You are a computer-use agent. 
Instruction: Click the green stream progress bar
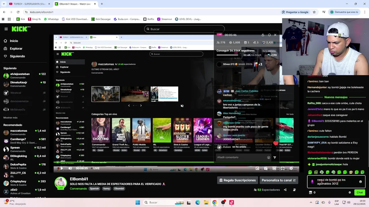pos(176,162)
